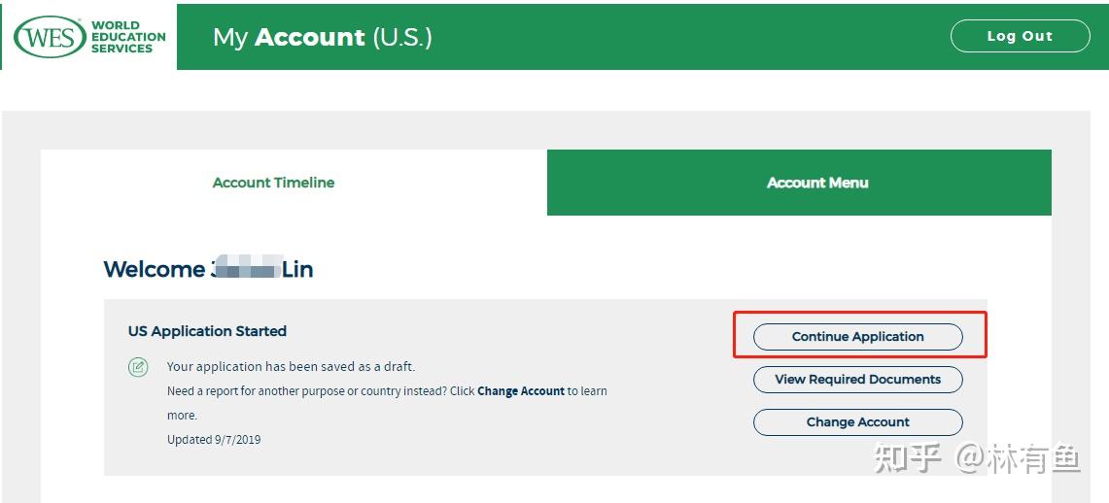
Task: Click the blurred first name in the greeting
Action: point(247,269)
